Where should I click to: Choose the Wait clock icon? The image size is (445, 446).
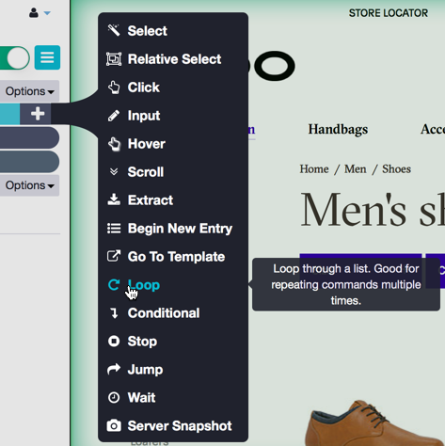(114, 397)
